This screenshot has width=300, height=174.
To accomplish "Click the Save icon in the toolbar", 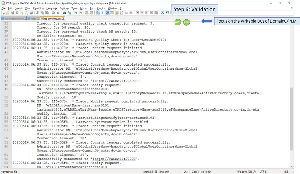I will (12, 13).
